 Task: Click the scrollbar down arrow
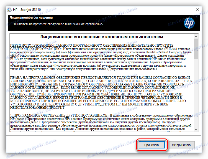[x=196, y=129]
